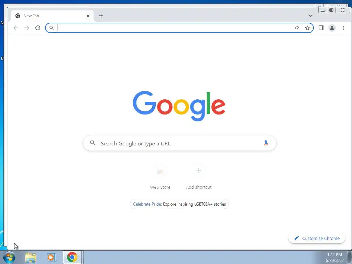Open the Windows Start menu orb
352x264 pixels.
pyautogui.click(x=9, y=257)
